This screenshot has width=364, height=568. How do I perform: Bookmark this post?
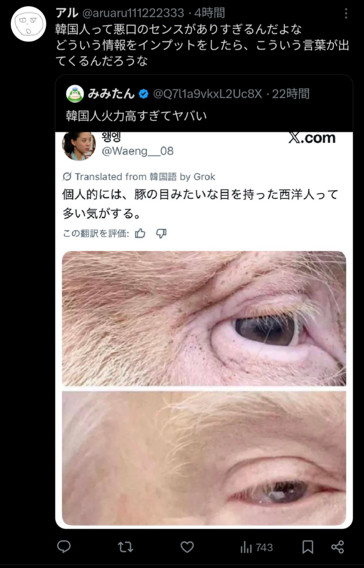click(308, 547)
